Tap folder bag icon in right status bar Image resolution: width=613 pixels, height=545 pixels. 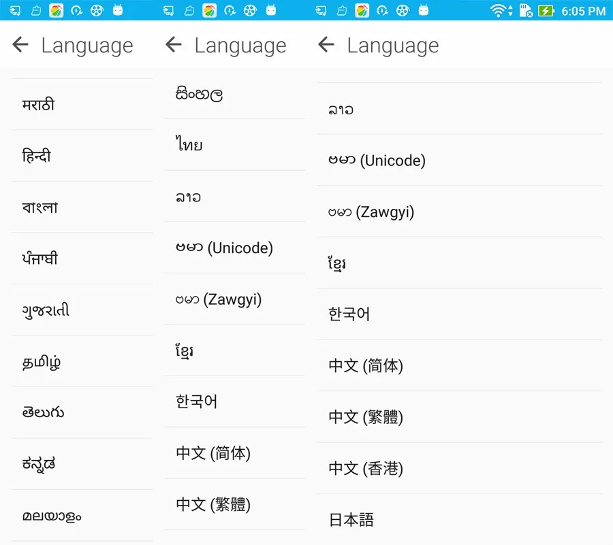click(342, 10)
